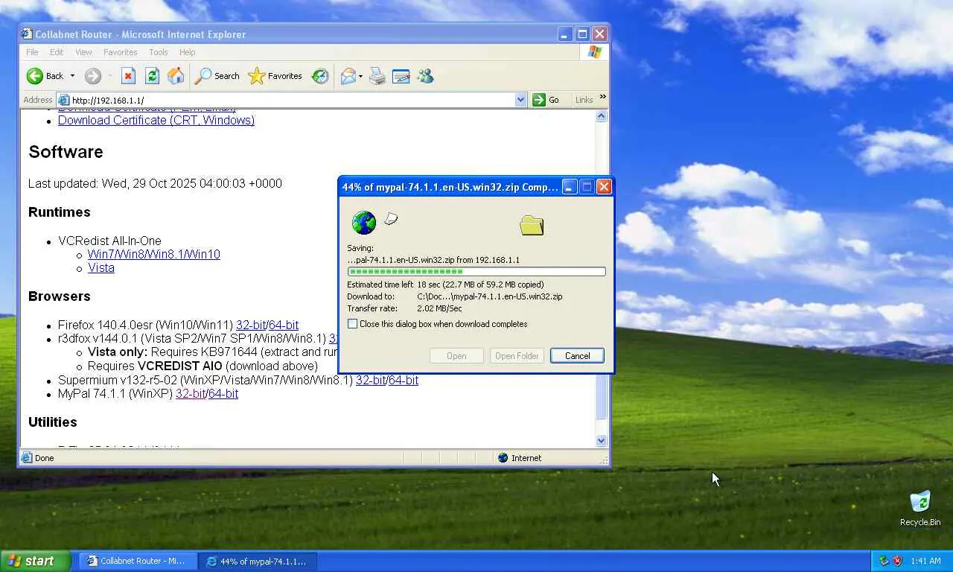Open the File menu
The image size is (953, 572).
32,52
